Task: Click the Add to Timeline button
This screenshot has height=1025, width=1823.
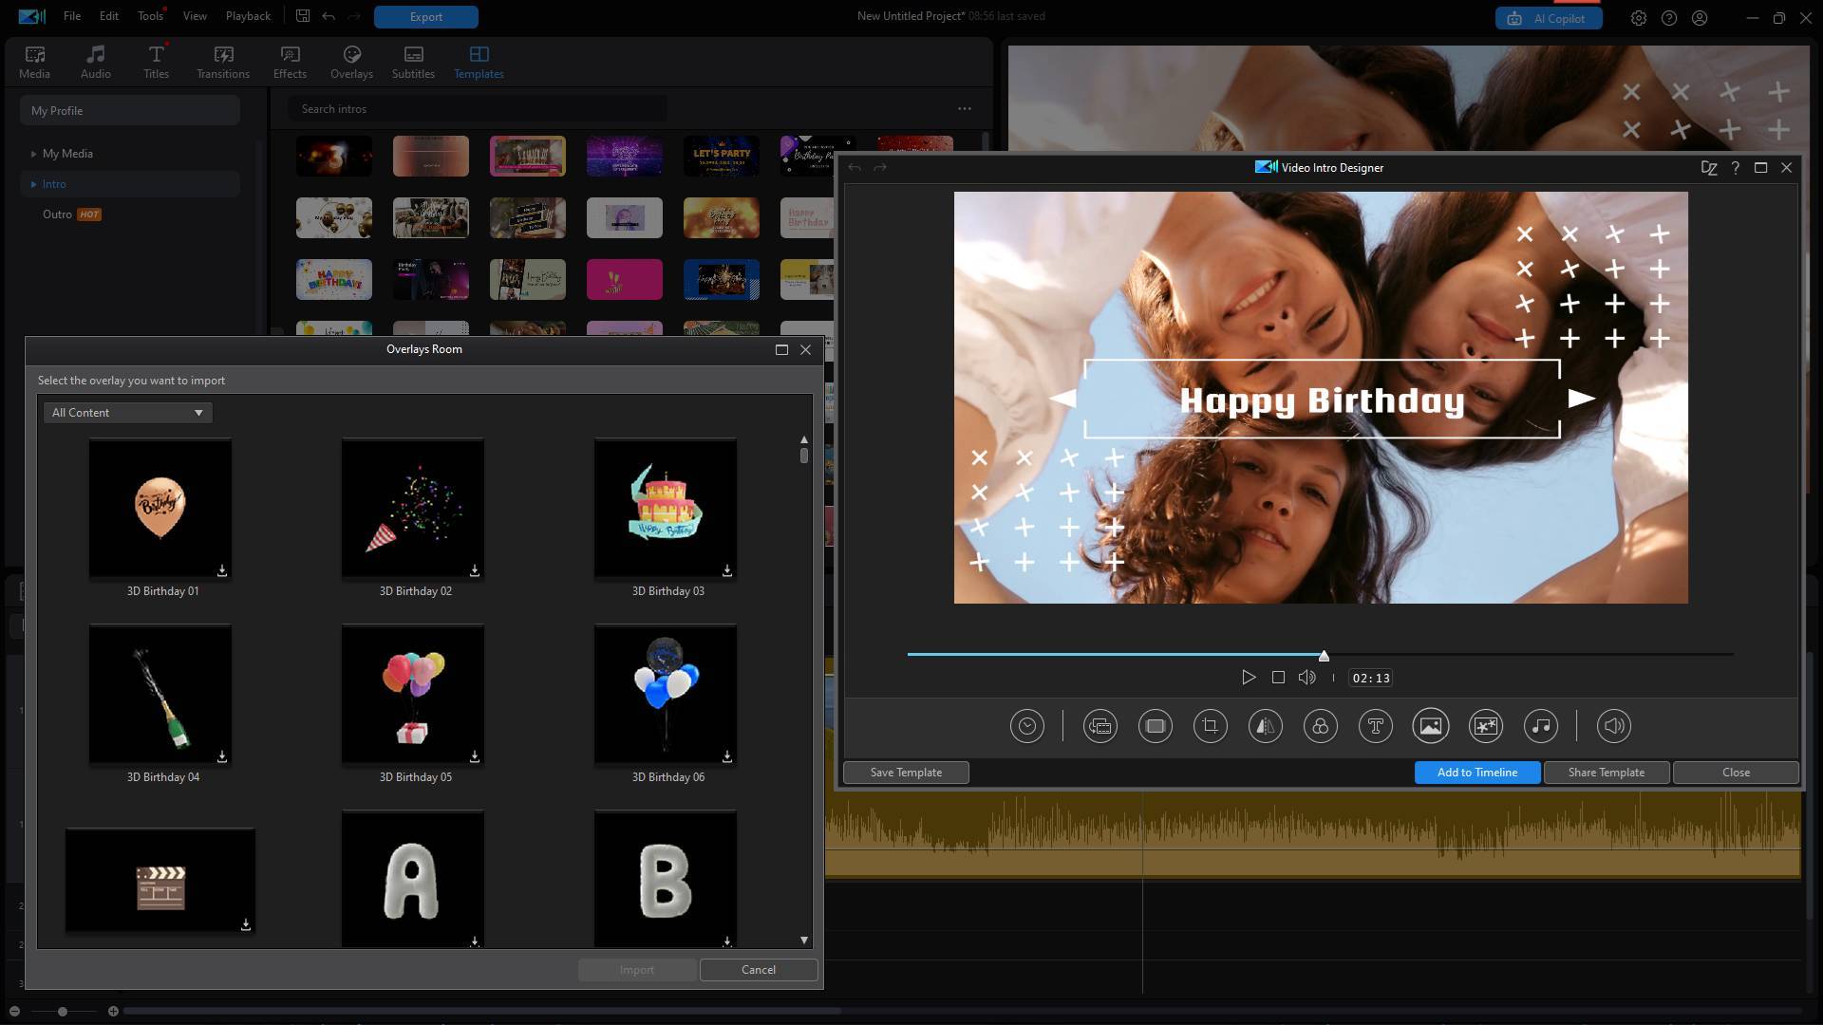Action: [1476, 773]
